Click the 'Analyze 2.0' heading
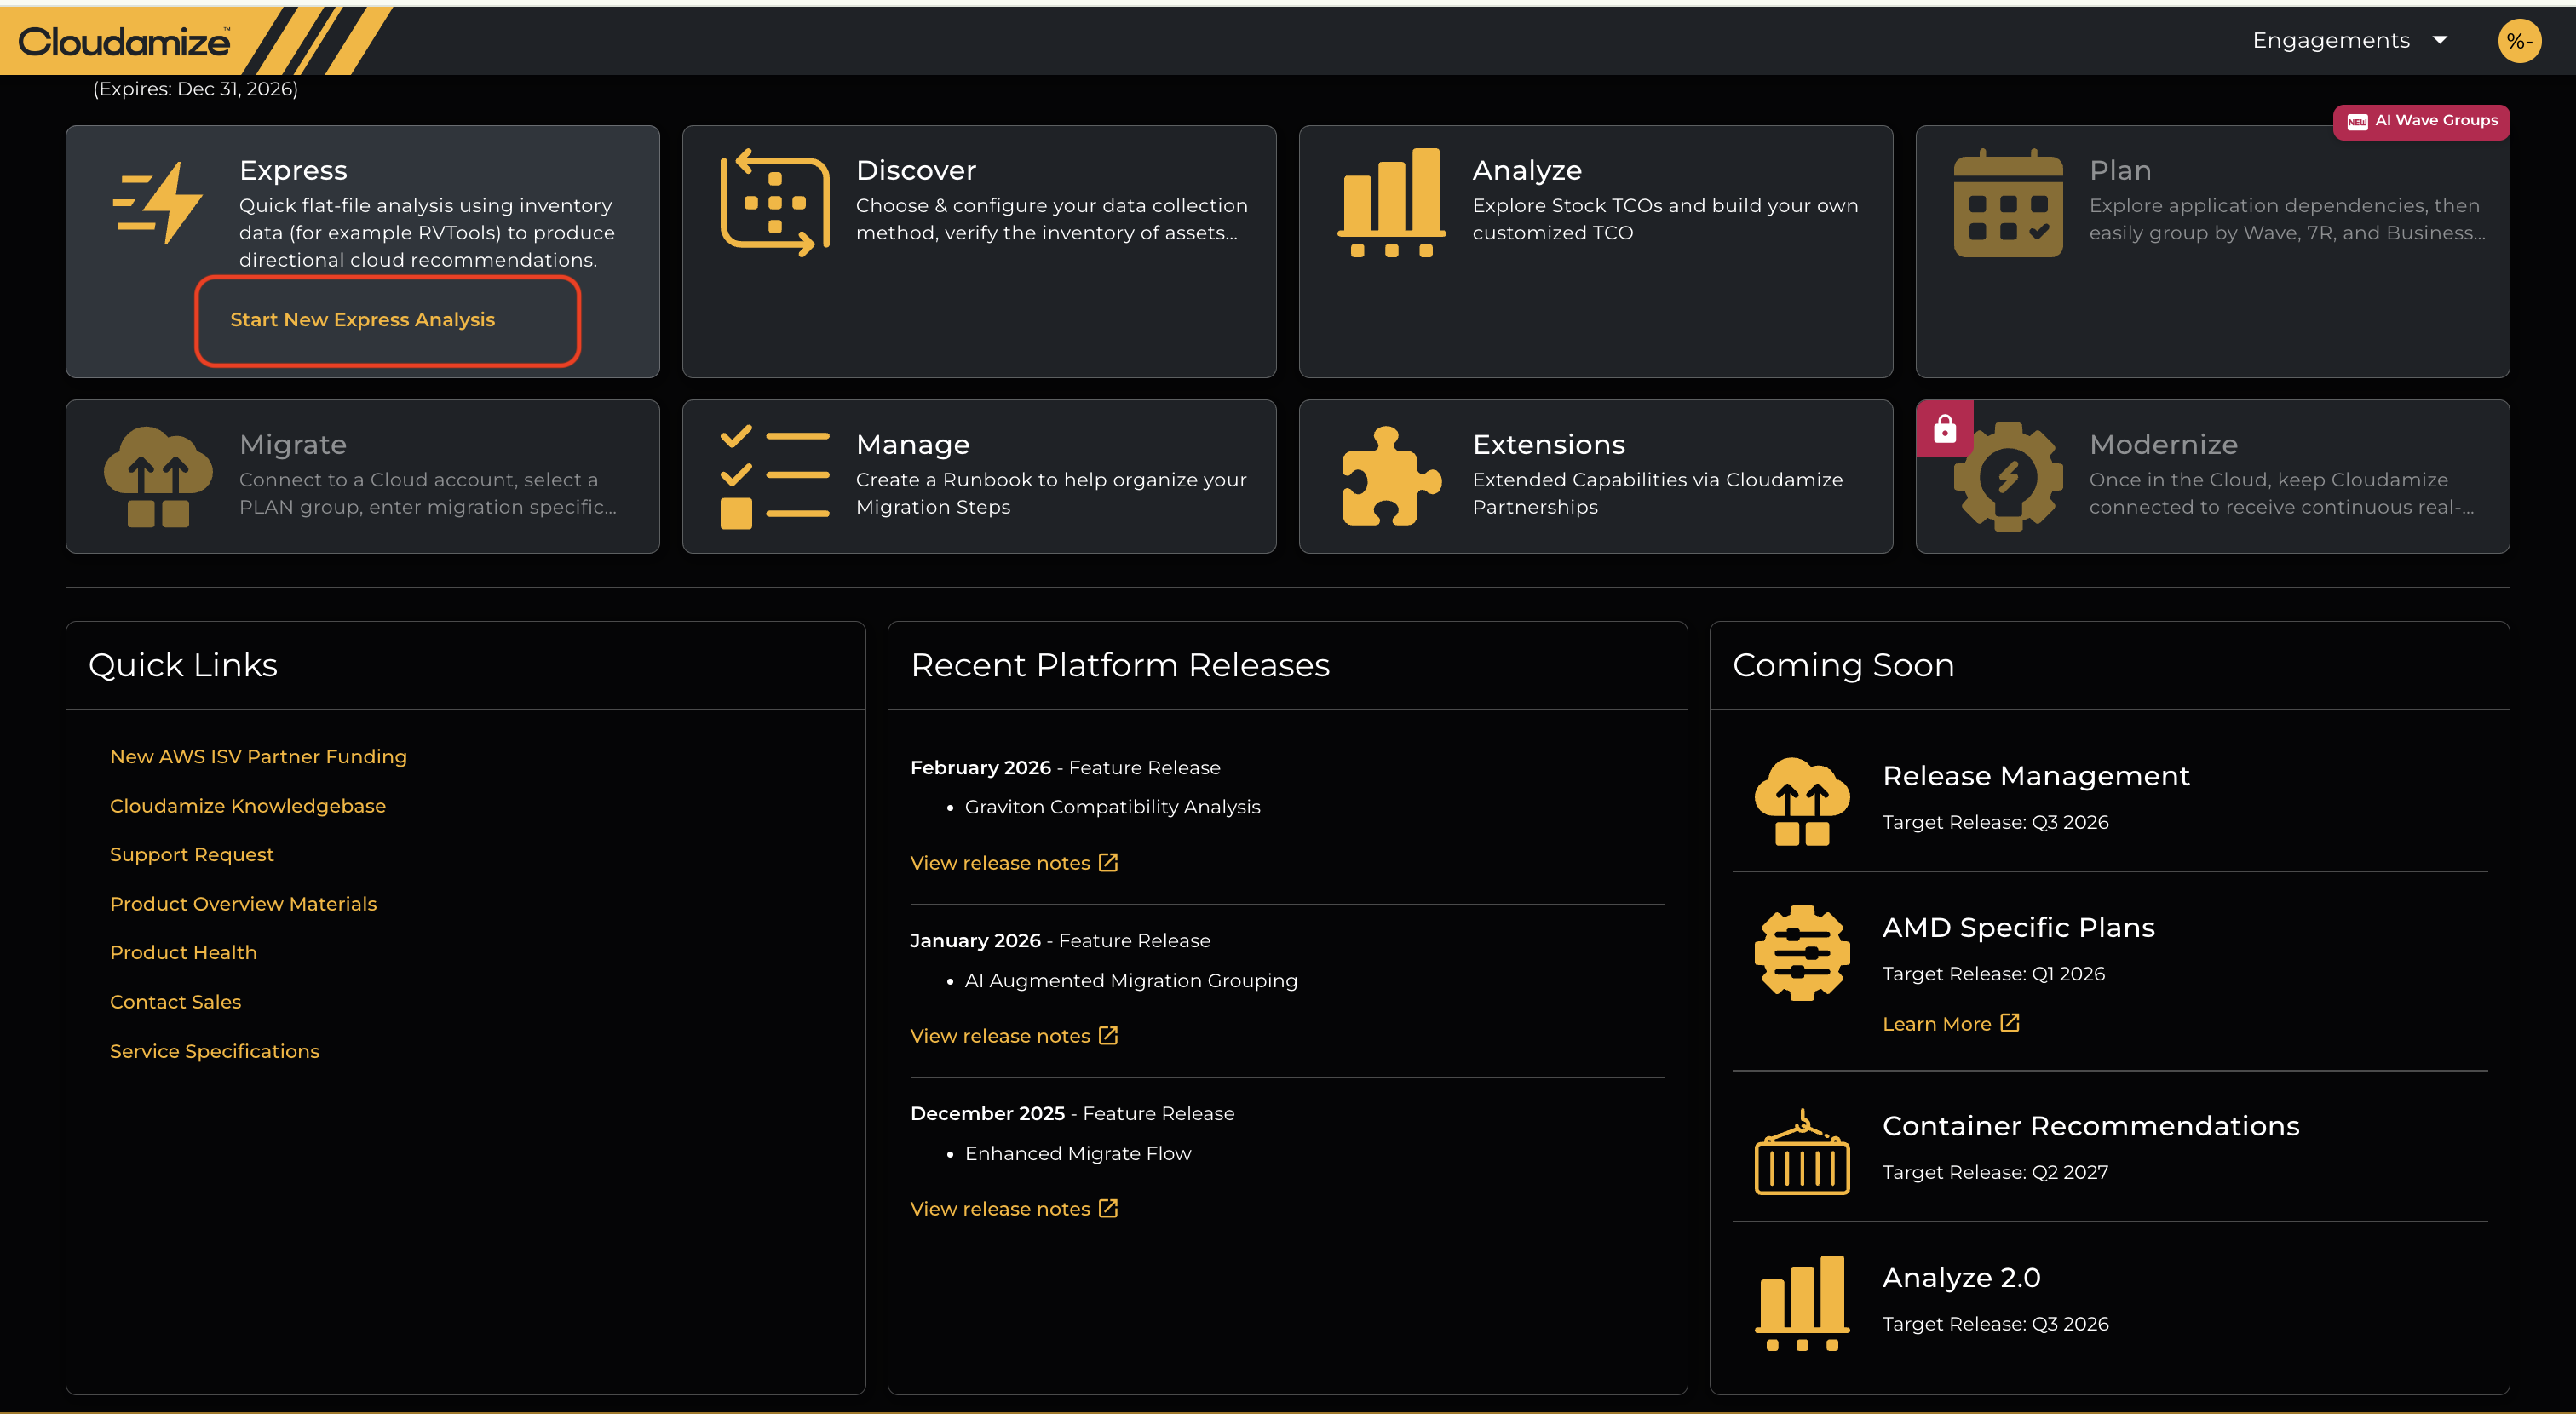The width and height of the screenshot is (2576, 1414). pos(1961,1278)
